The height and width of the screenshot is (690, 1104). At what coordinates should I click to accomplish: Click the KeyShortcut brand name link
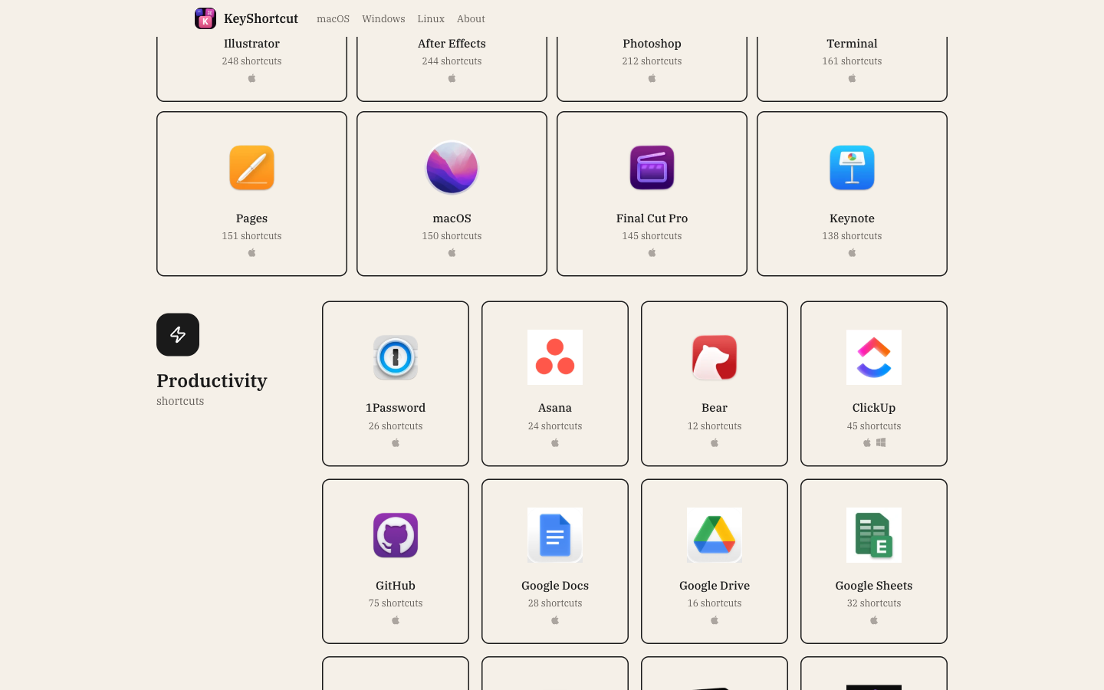[261, 18]
